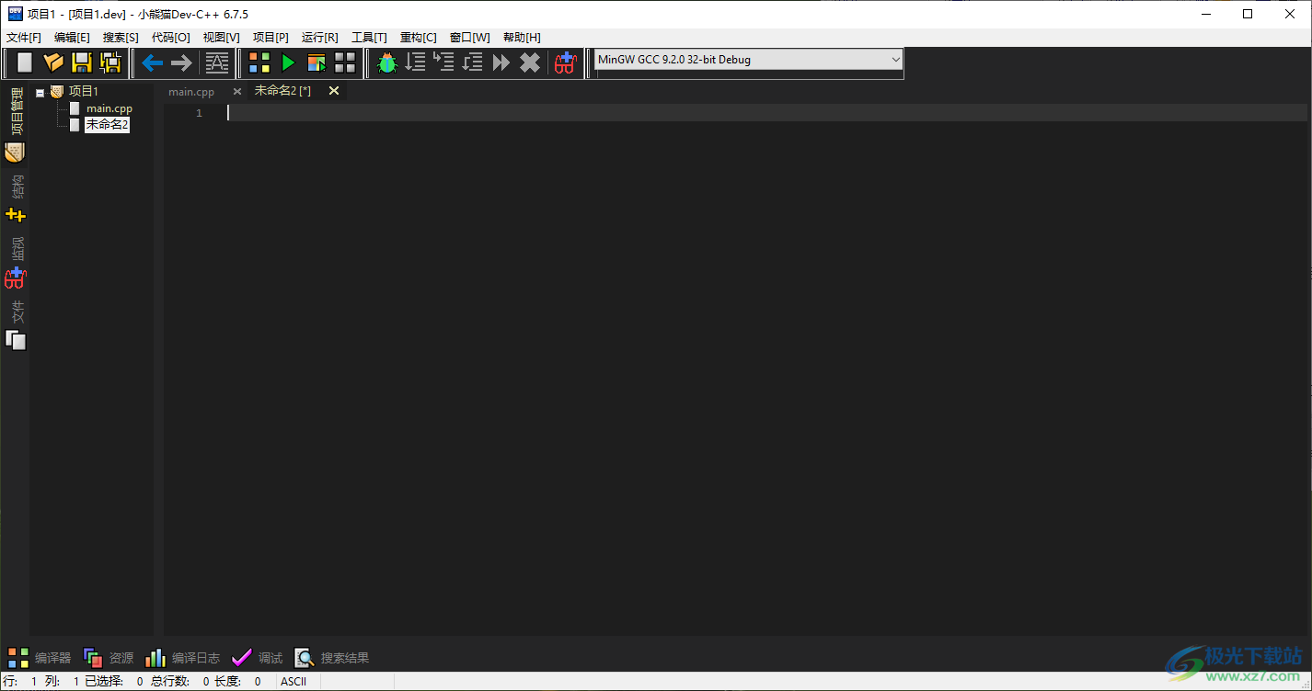The width and height of the screenshot is (1312, 691).
Task: Click the step out debug icon
Action: click(473, 62)
